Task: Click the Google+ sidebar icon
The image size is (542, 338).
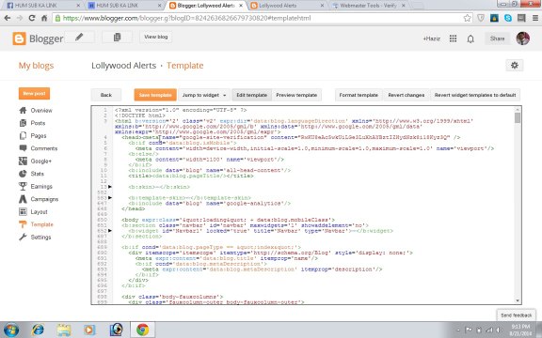Action: [23, 161]
